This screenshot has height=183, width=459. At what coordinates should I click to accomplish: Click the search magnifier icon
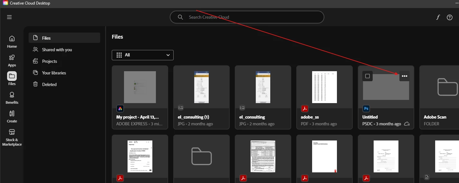(x=180, y=17)
